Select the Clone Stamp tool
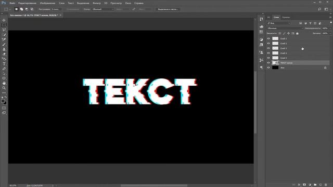This screenshot has width=333, height=187. click(x=4, y=49)
